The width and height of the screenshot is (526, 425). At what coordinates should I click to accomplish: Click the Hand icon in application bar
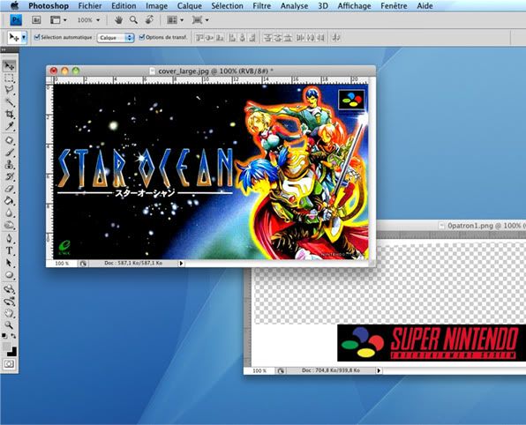[x=118, y=20]
